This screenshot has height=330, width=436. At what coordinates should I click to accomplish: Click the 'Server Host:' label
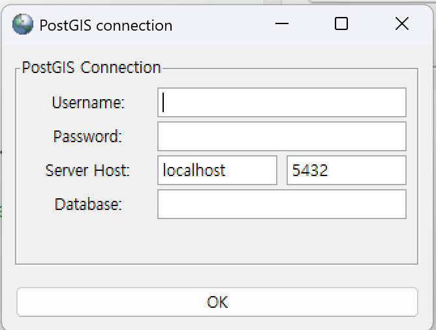tap(87, 170)
